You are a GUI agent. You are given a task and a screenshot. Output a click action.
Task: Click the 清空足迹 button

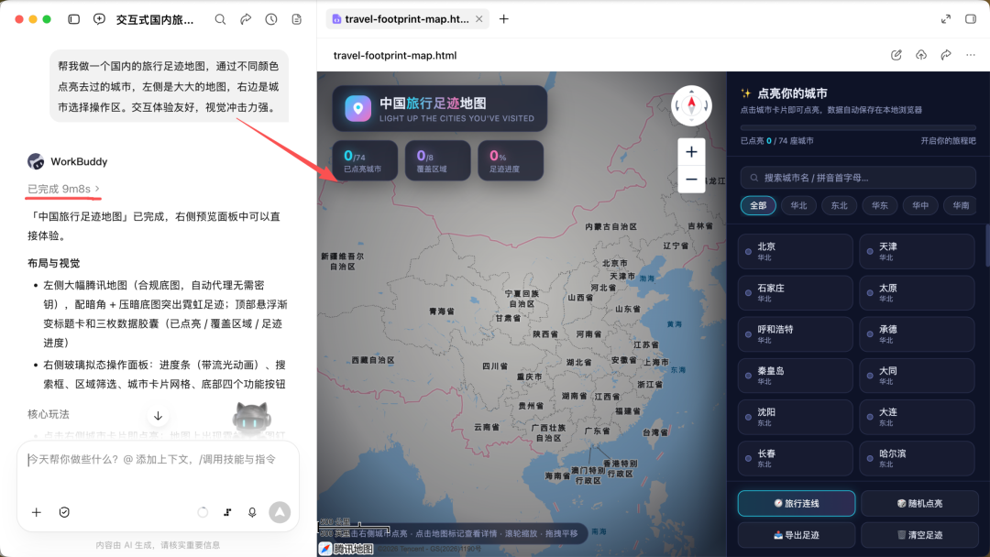[x=919, y=535]
